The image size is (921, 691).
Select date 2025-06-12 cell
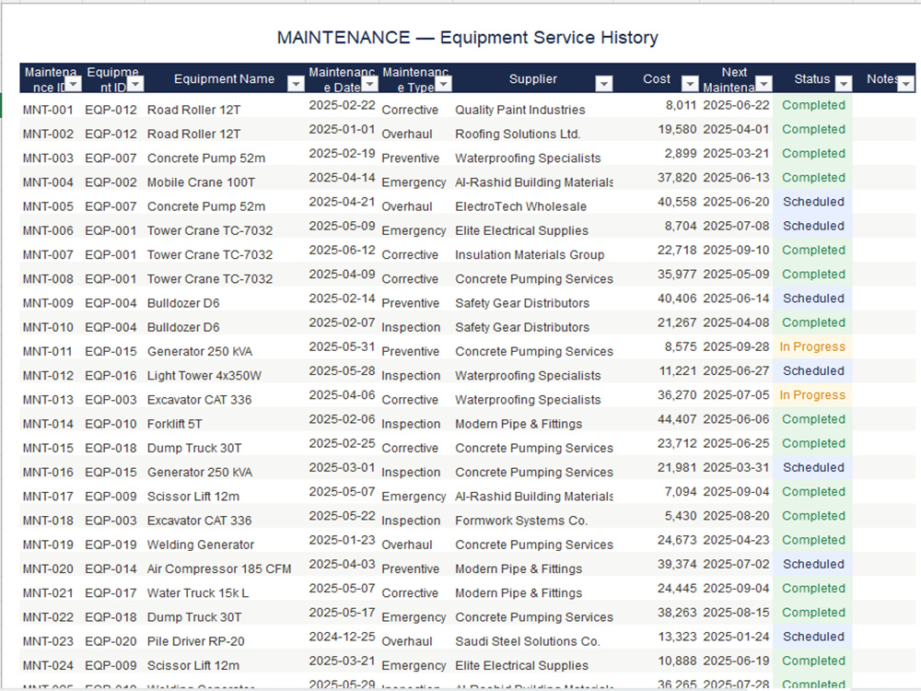click(343, 250)
